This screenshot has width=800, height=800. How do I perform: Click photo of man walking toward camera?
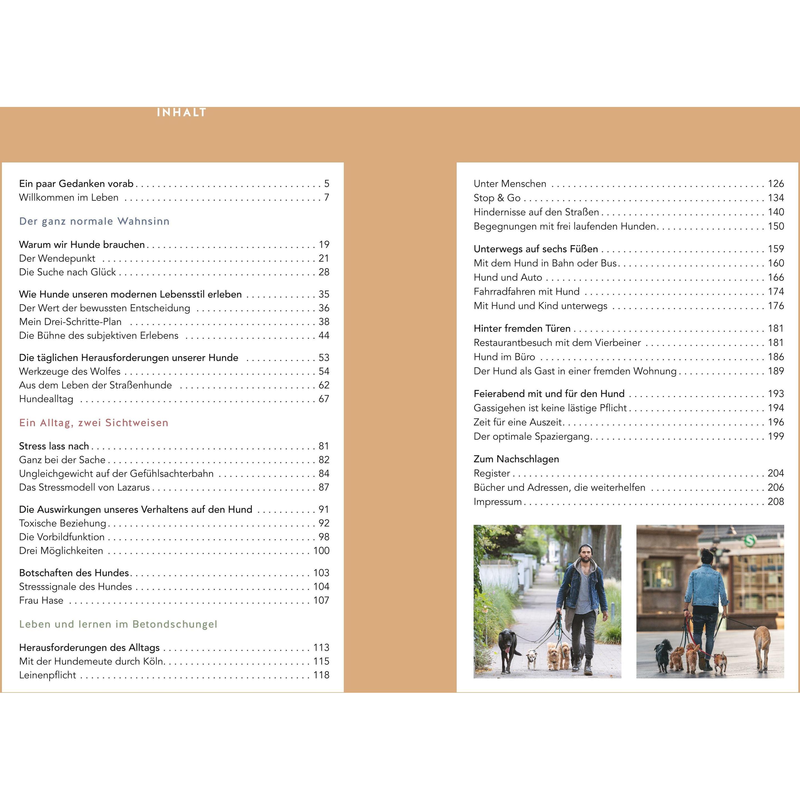tap(547, 601)
